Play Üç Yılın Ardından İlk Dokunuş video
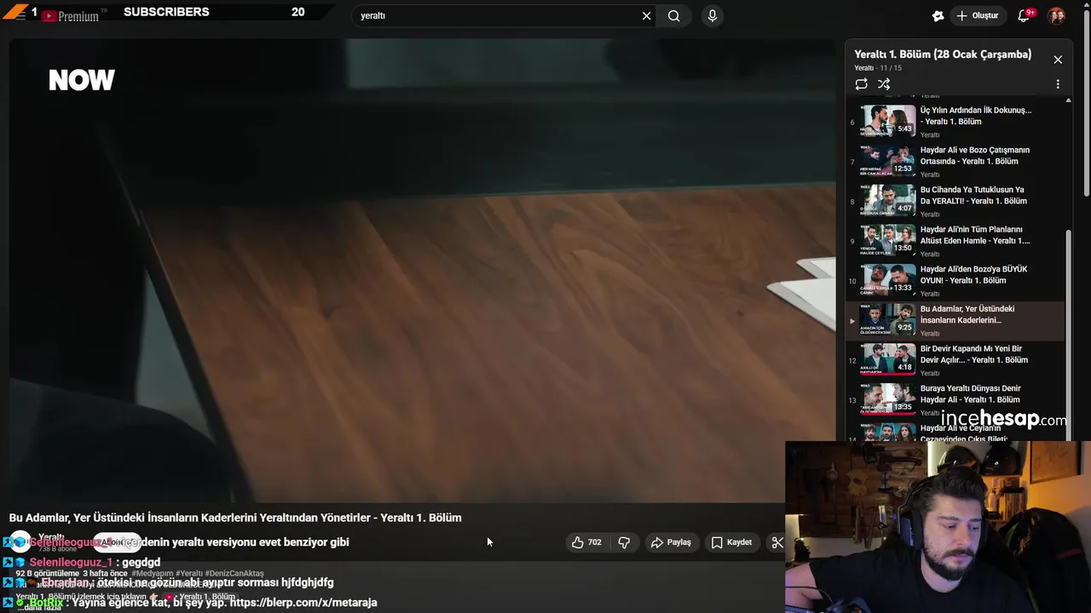This screenshot has height=613, width=1091. tap(955, 122)
